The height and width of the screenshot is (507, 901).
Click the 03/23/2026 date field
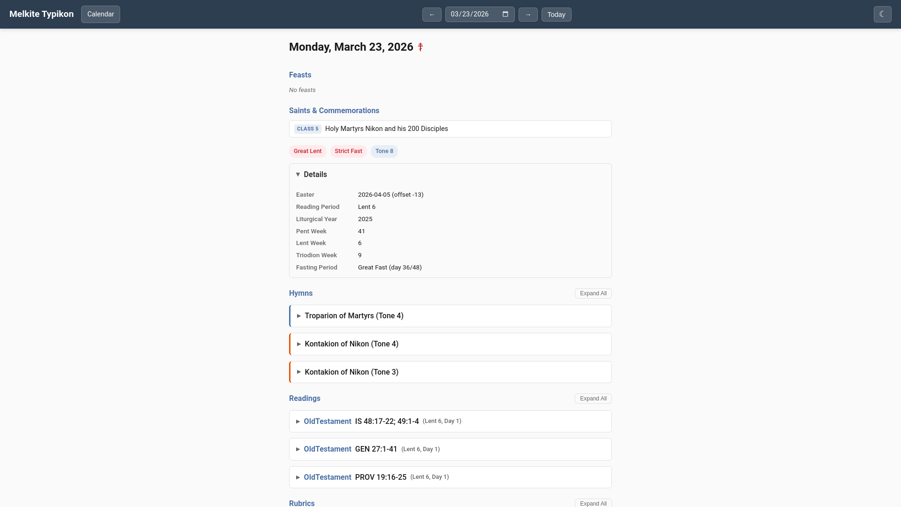pyautogui.click(x=480, y=14)
